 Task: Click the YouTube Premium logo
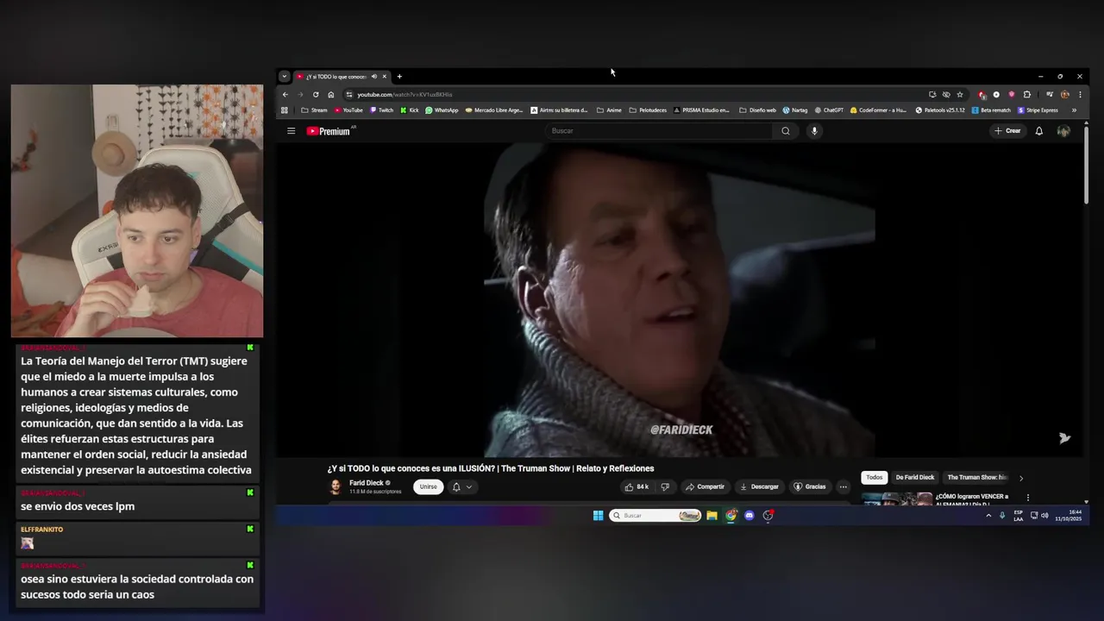(329, 131)
